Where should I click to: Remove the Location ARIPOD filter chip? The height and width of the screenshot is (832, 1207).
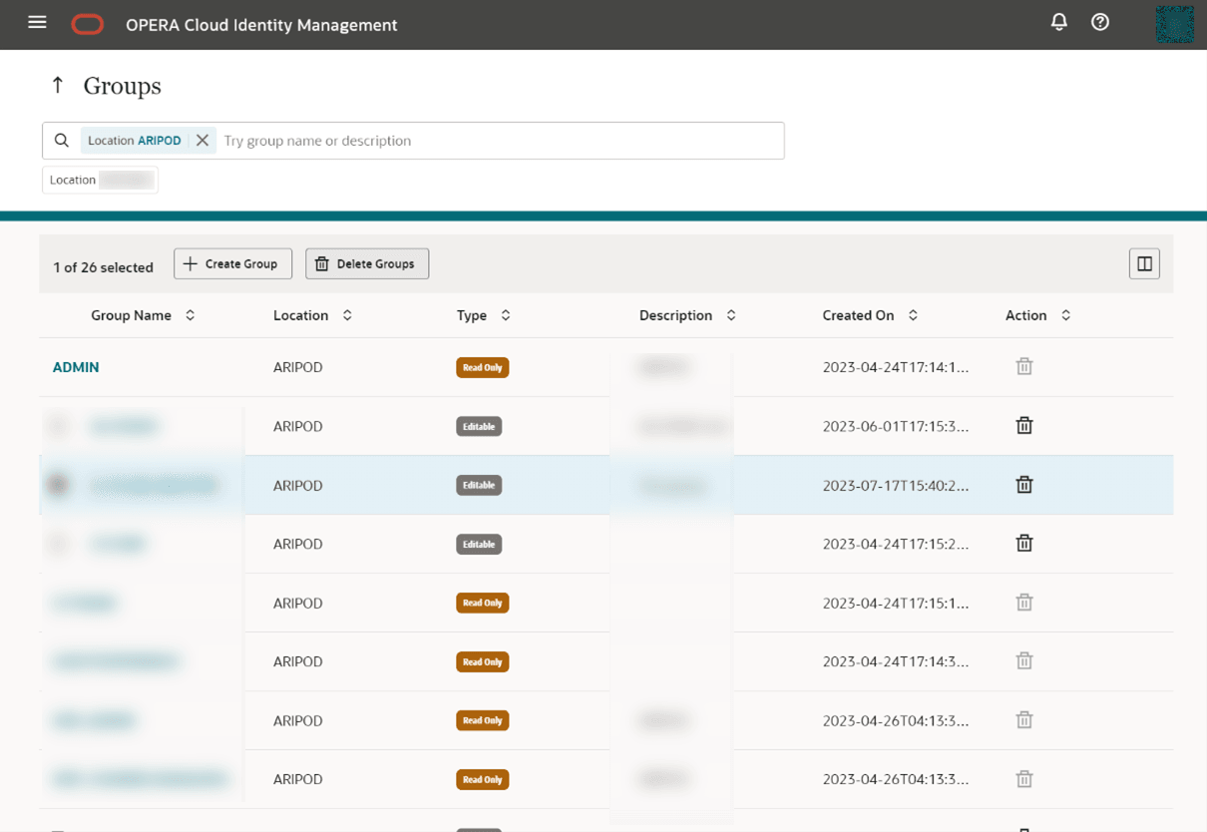pyautogui.click(x=202, y=141)
